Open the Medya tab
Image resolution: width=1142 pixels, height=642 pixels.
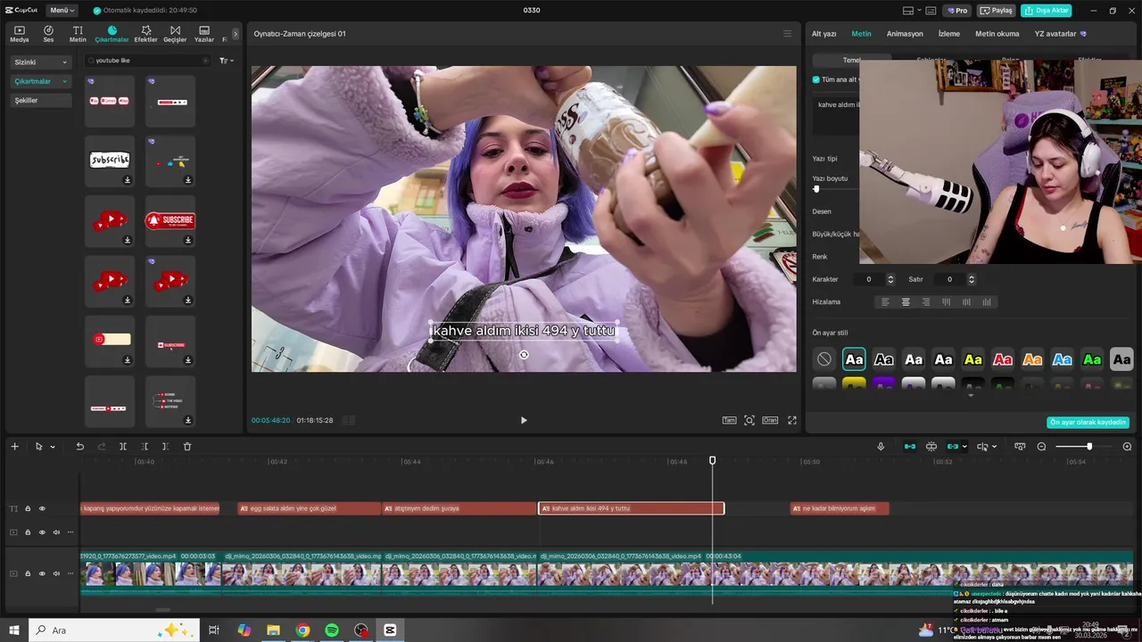tap(20, 34)
